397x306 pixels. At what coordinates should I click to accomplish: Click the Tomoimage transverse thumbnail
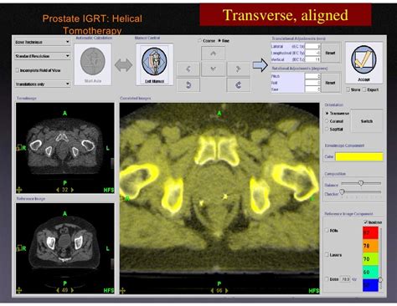pos(65,148)
